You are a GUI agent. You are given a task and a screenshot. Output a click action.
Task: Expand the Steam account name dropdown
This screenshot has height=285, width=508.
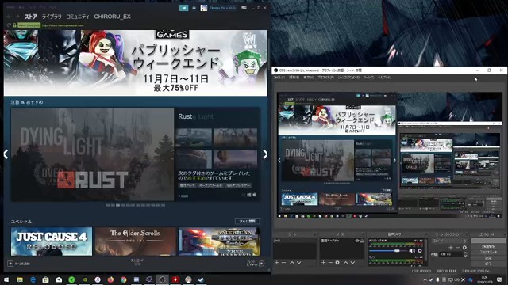coord(222,8)
